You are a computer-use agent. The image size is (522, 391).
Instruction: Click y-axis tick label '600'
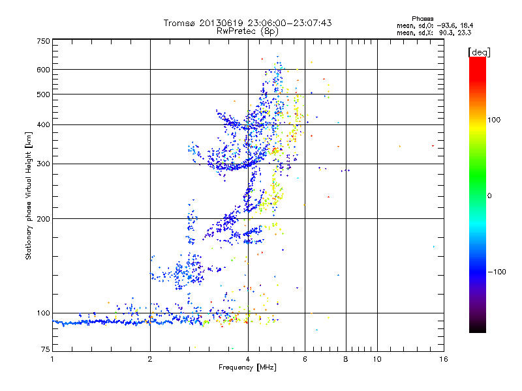point(43,70)
